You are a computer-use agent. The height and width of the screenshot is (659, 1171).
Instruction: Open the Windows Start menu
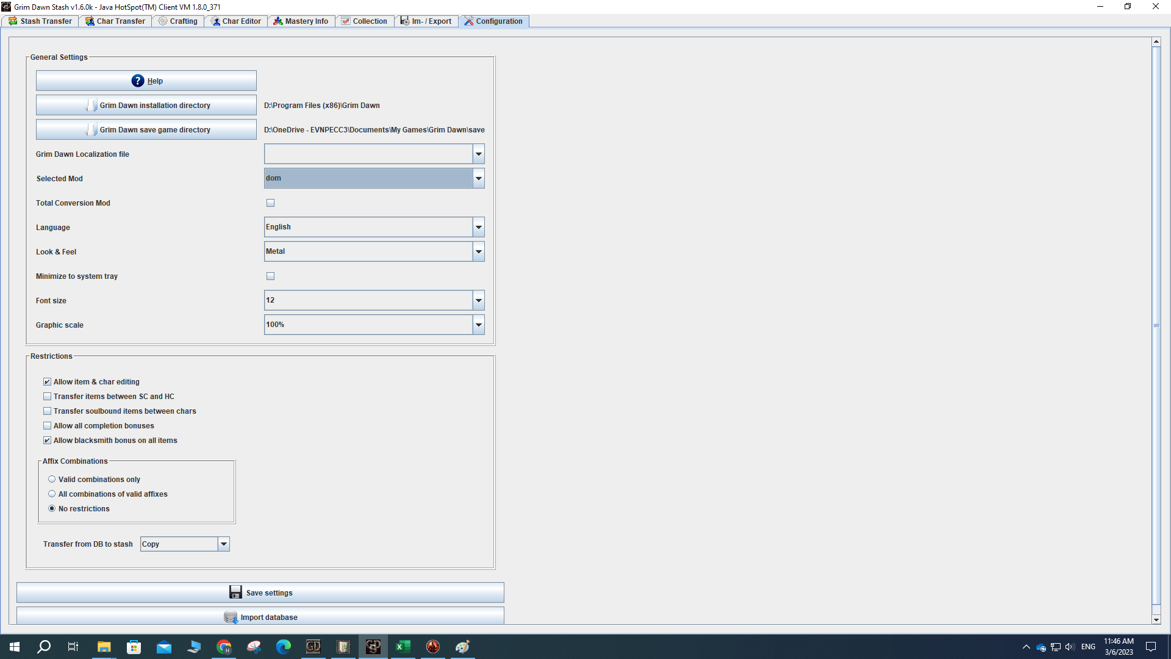[x=15, y=647]
